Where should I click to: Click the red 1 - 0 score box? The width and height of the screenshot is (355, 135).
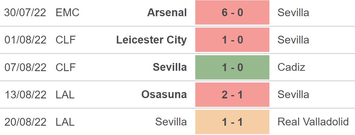click(x=232, y=40)
